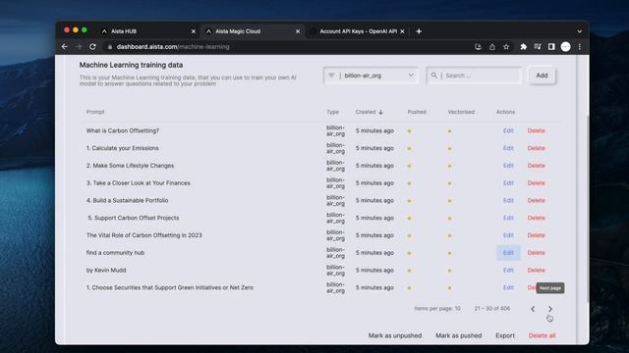Click the pushed status dot for find a community hub

(409, 253)
